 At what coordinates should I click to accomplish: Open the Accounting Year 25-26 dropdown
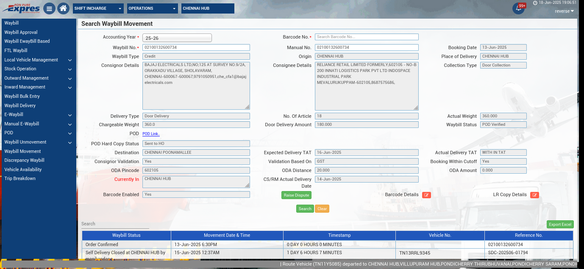pyautogui.click(x=177, y=38)
